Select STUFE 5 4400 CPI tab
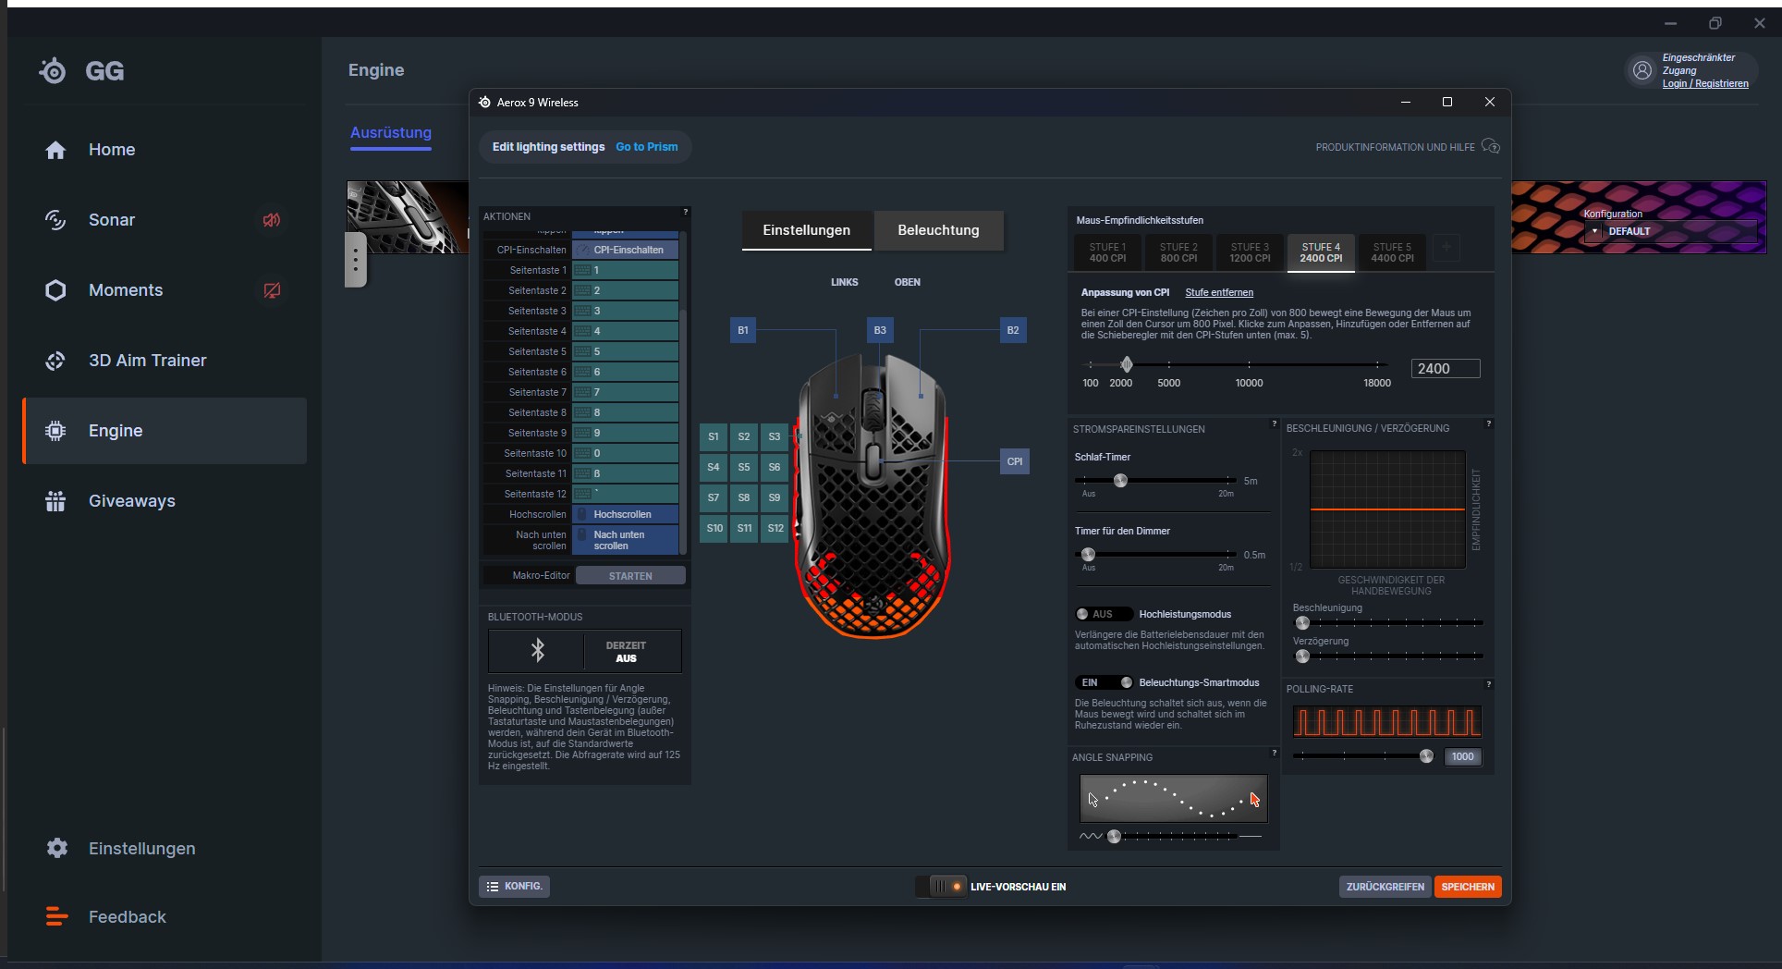The width and height of the screenshot is (1782, 969). 1392,252
